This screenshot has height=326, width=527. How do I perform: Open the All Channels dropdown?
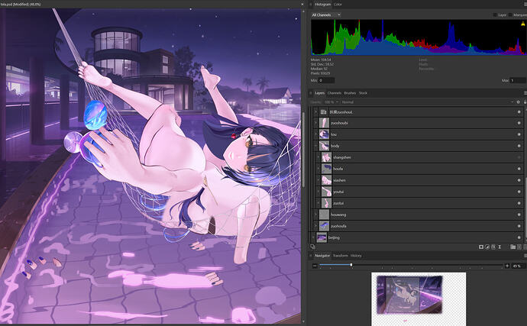(326, 15)
